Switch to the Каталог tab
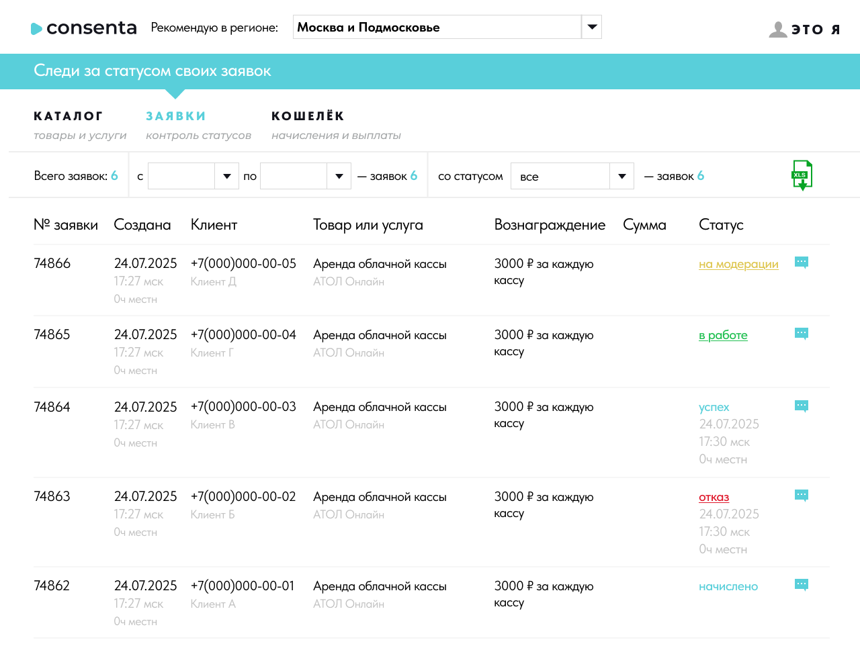 pyautogui.click(x=69, y=116)
